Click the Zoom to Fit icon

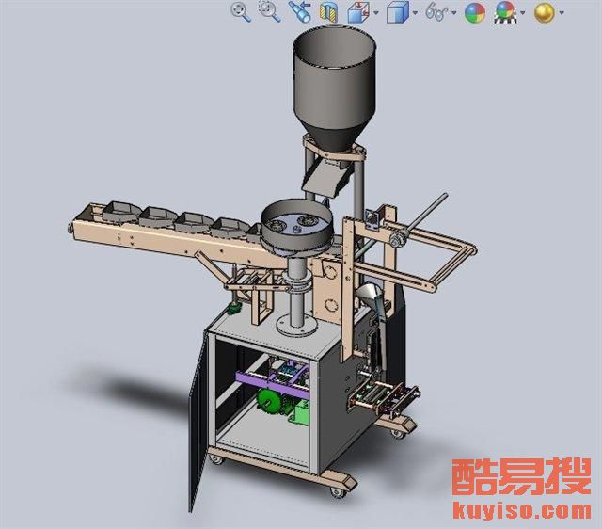pyautogui.click(x=241, y=12)
